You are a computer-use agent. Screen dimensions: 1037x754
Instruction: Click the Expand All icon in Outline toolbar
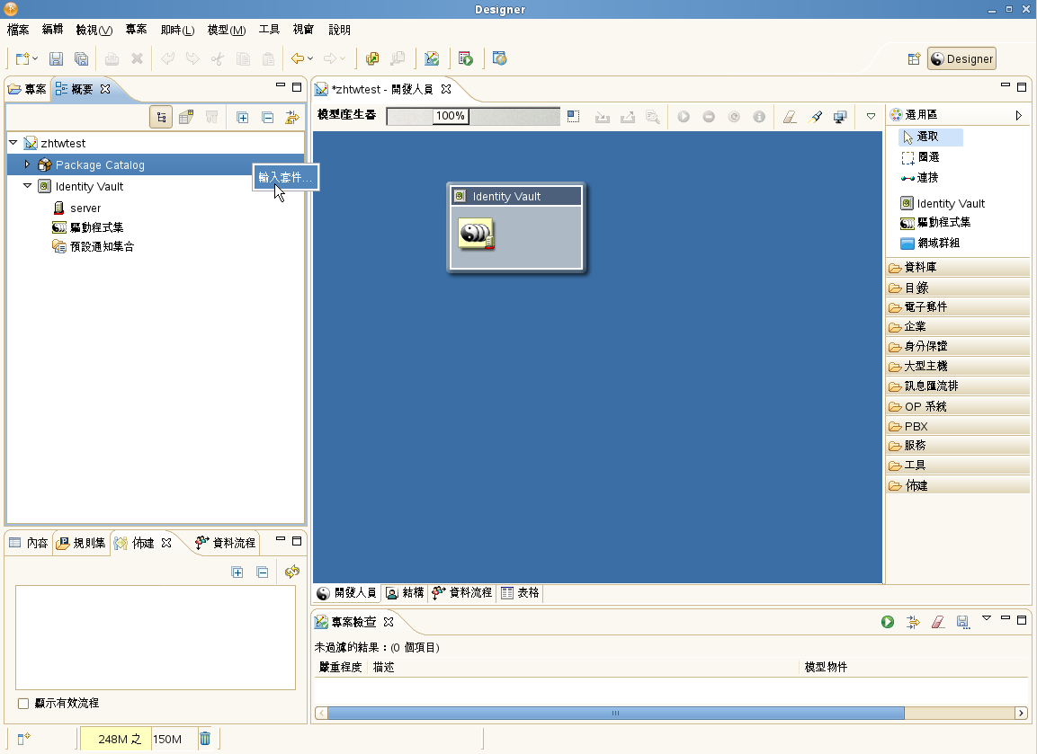[243, 118]
